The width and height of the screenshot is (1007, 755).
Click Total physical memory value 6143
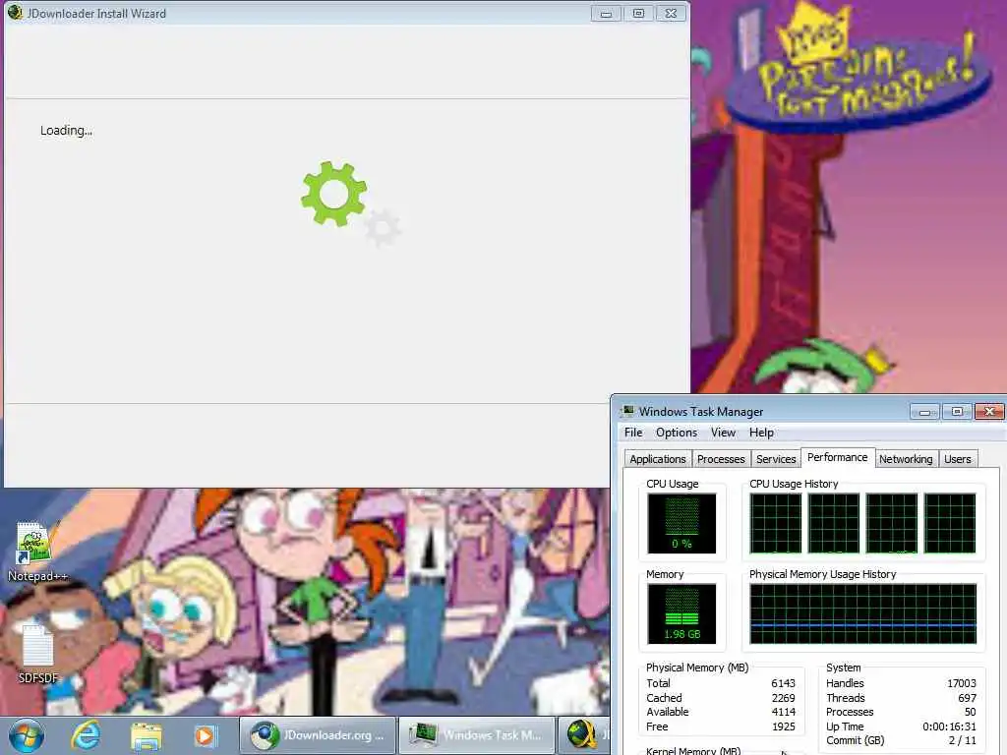(x=783, y=683)
